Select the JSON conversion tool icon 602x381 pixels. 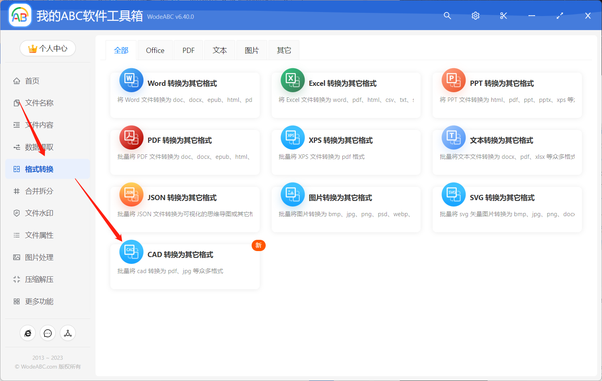pos(131,195)
